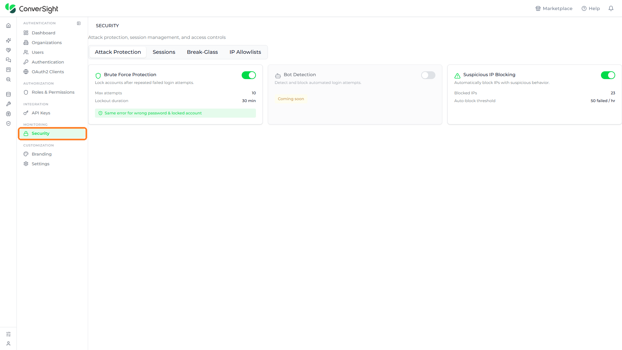Open Marketplace in the top bar

(x=554, y=8)
